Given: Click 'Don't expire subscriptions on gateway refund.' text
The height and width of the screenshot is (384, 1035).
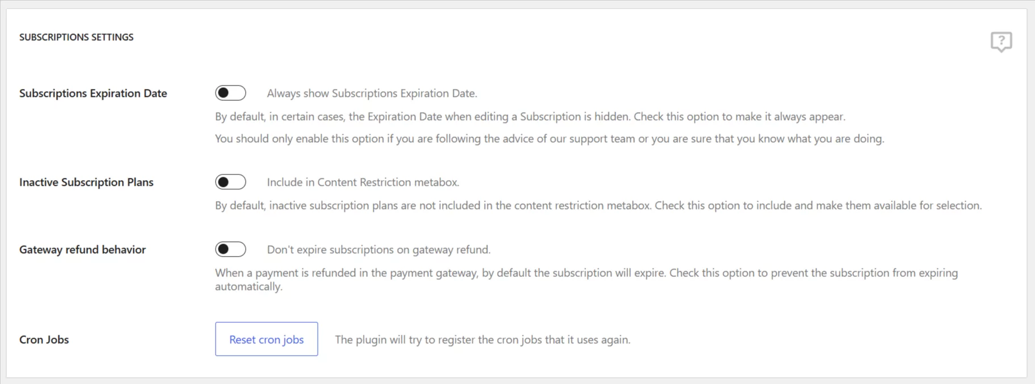Looking at the screenshot, I should click(378, 250).
